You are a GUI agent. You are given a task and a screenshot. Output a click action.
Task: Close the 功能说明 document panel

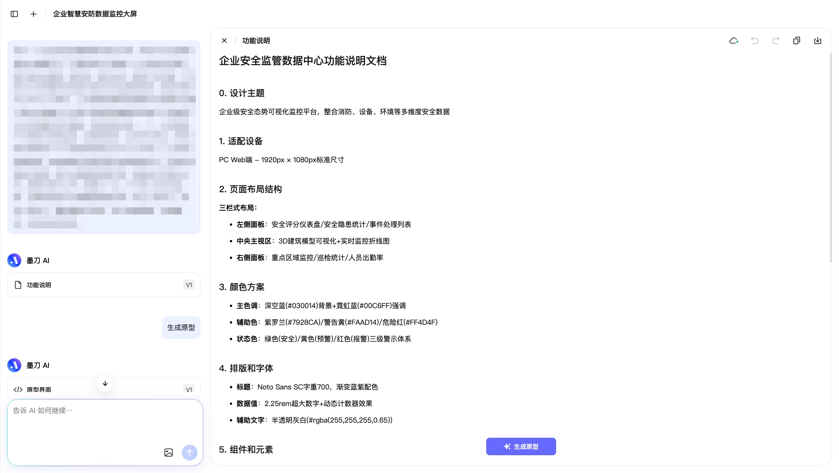tap(224, 41)
